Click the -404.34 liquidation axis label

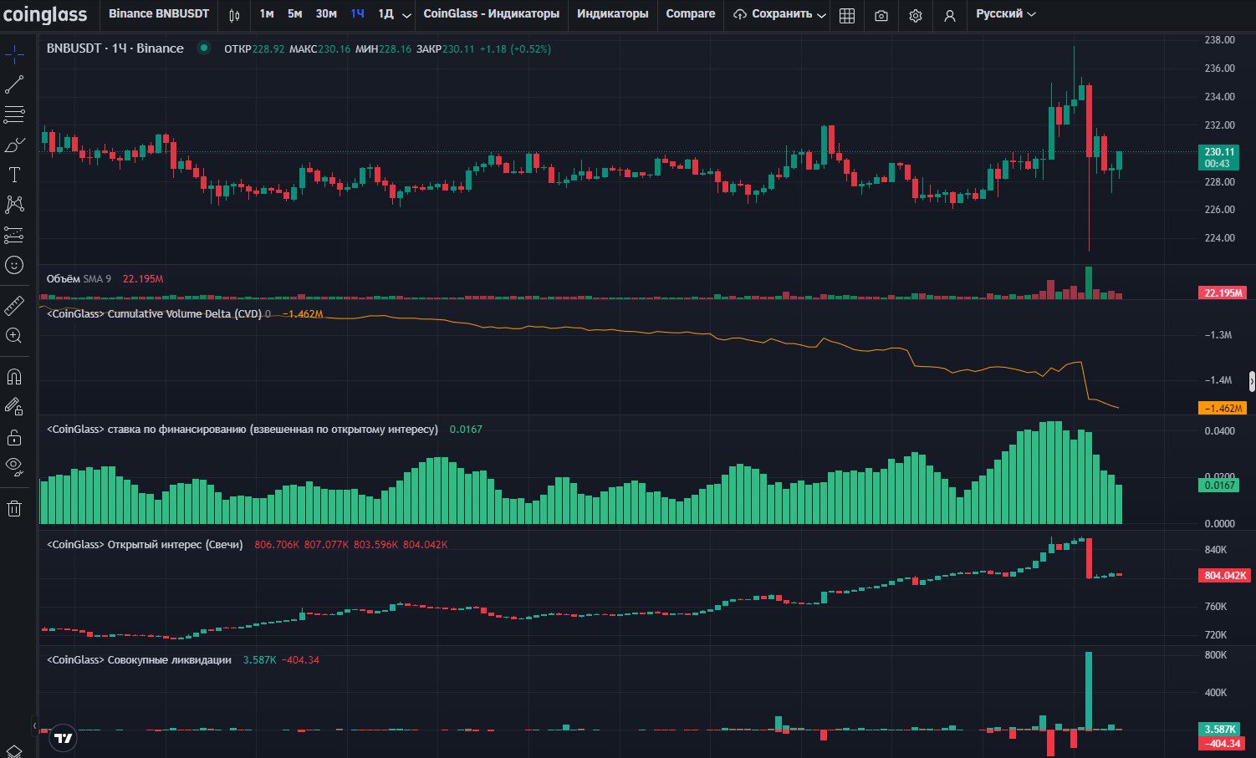pos(1223,744)
